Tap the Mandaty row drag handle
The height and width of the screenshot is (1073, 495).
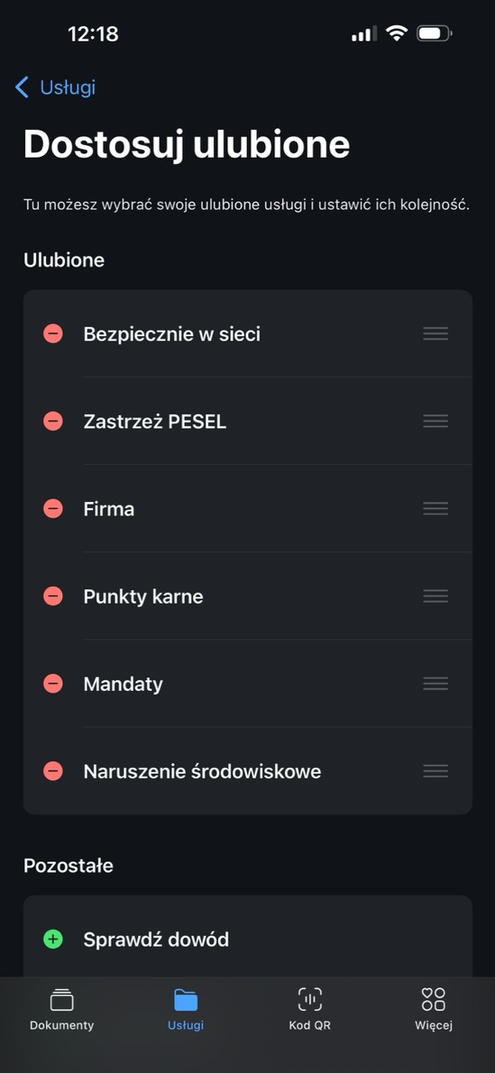click(x=436, y=684)
